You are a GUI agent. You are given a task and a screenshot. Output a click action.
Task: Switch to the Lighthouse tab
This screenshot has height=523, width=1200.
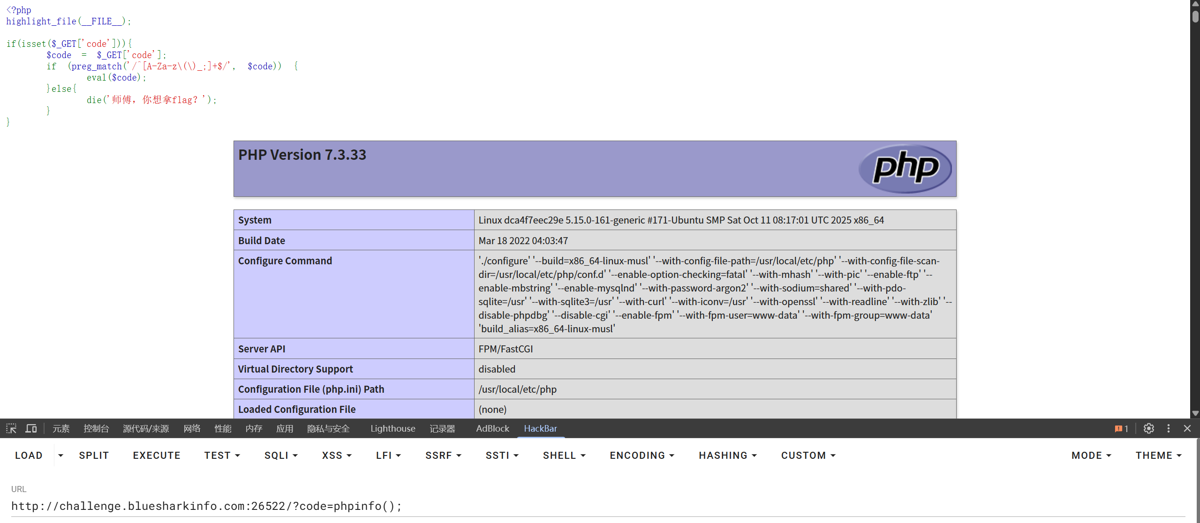click(x=392, y=428)
